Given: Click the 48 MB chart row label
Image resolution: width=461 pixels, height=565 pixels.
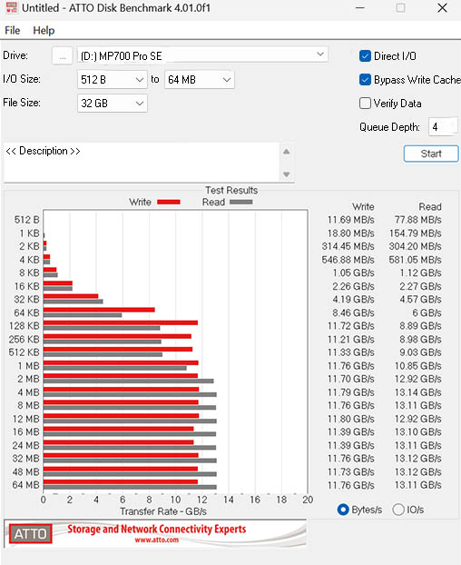Looking at the screenshot, I should [25, 472].
